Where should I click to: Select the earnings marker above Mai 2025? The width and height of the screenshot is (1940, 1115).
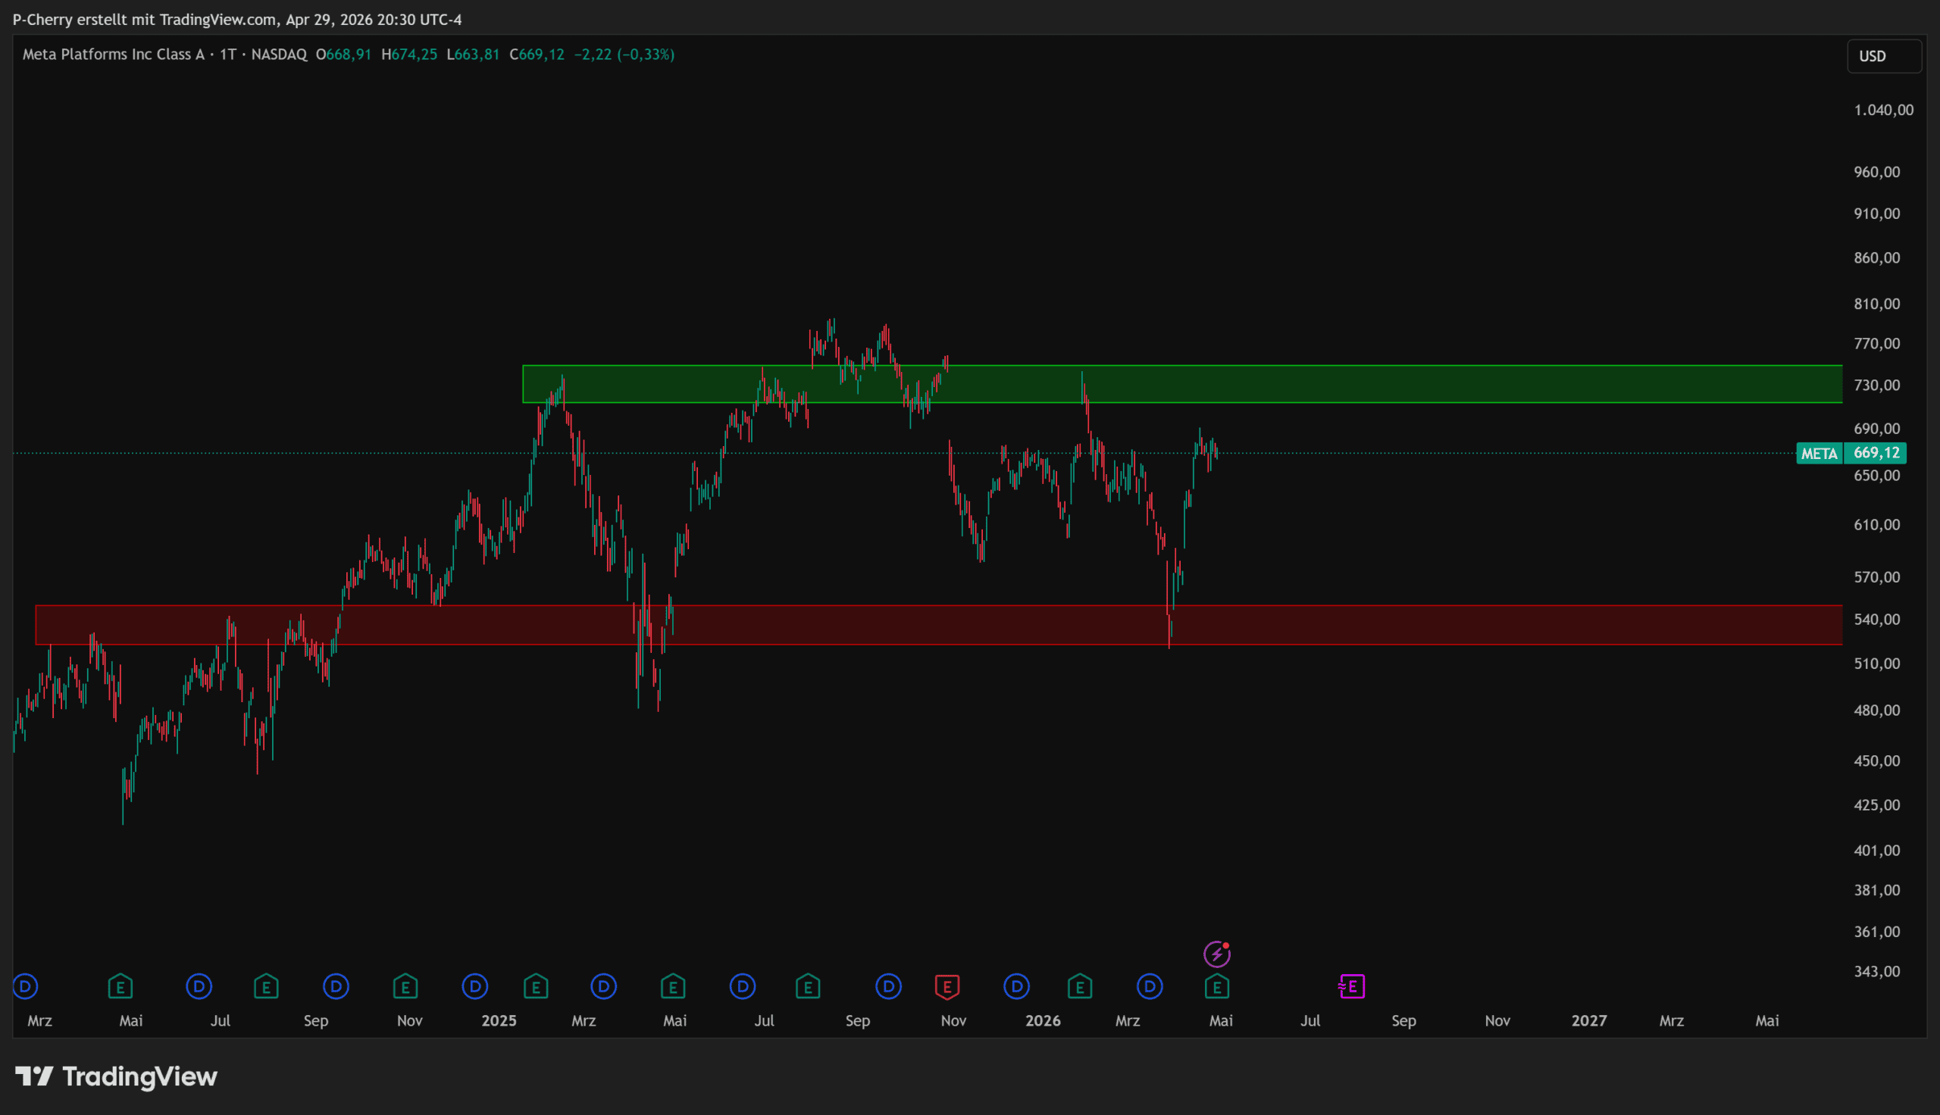point(672,986)
